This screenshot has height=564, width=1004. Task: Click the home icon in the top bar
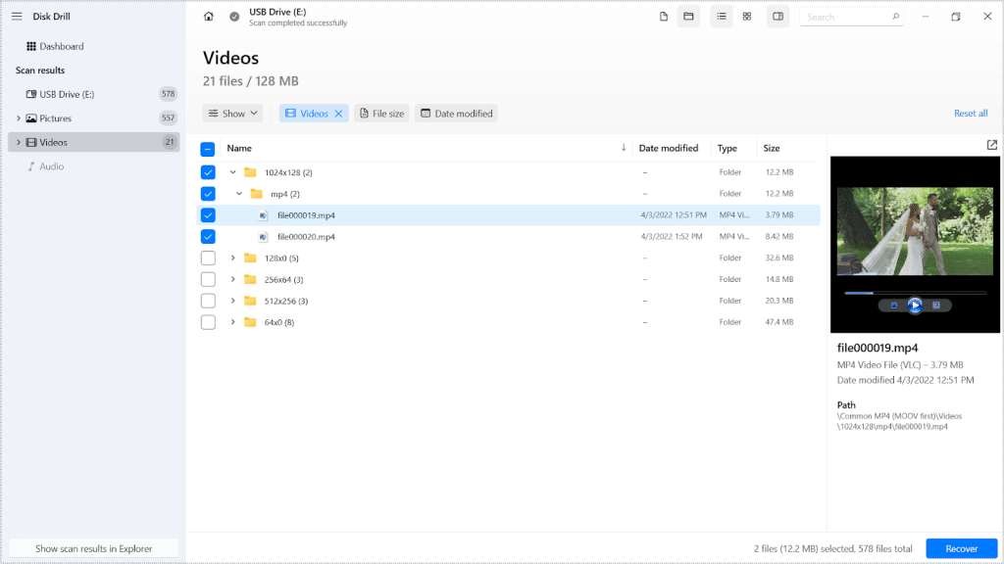click(x=209, y=17)
